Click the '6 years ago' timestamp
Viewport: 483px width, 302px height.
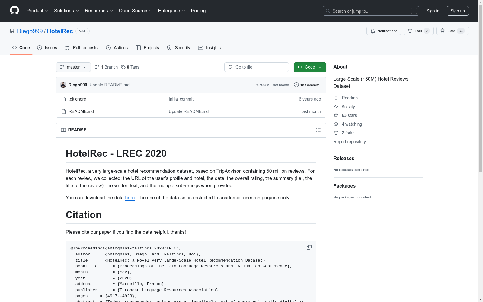click(x=310, y=99)
